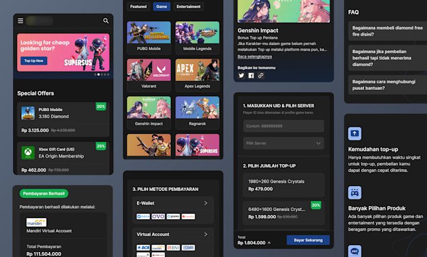This screenshot has width=427, height=257.
Task: Select the BNI bank logo
Action: coord(173,248)
